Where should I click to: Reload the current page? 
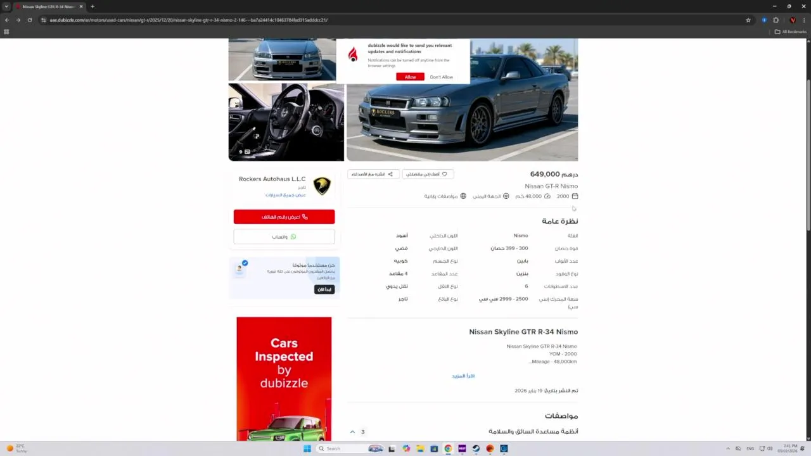tap(29, 20)
